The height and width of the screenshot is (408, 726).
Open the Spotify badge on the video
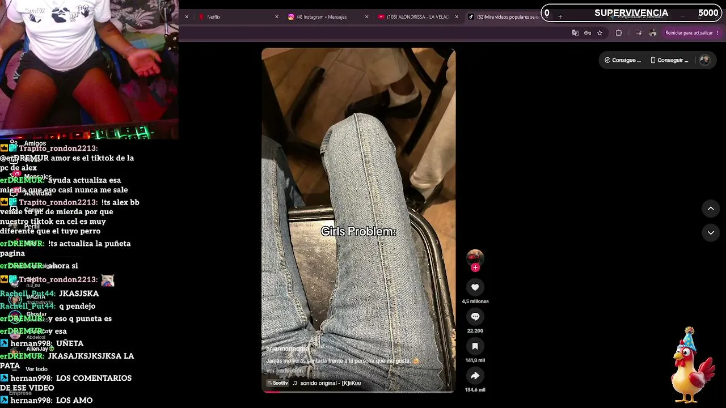coord(277,383)
